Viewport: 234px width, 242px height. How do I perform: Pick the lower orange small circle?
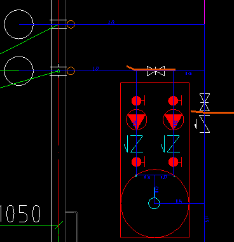(x=71, y=71)
